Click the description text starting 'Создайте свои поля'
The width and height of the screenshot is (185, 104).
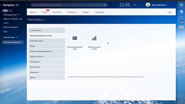coord(106,77)
